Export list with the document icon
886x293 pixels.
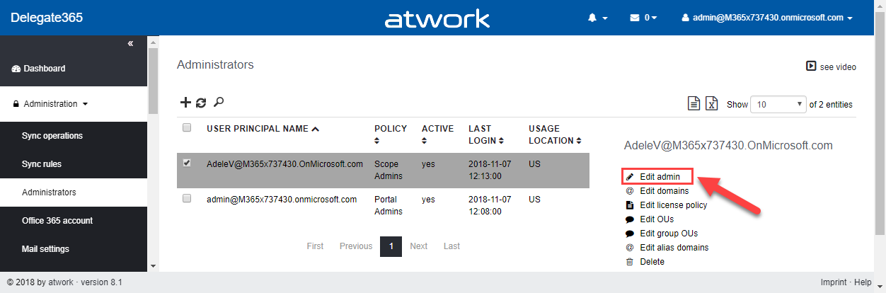click(x=695, y=104)
